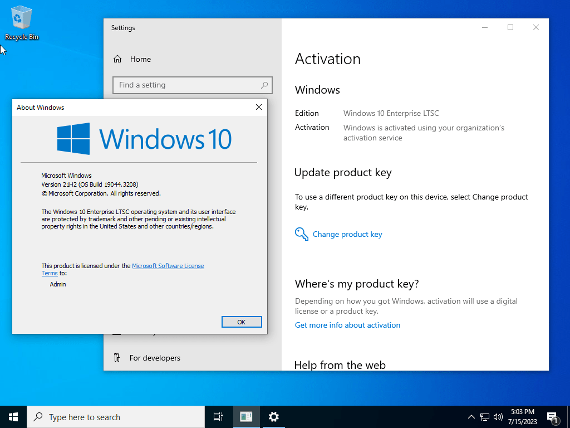Click the Help from the web heading
Image resolution: width=570 pixels, height=428 pixels.
coord(340,364)
